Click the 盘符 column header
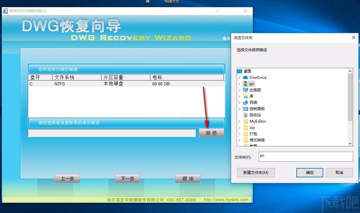360x213 pixels. tap(40, 78)
